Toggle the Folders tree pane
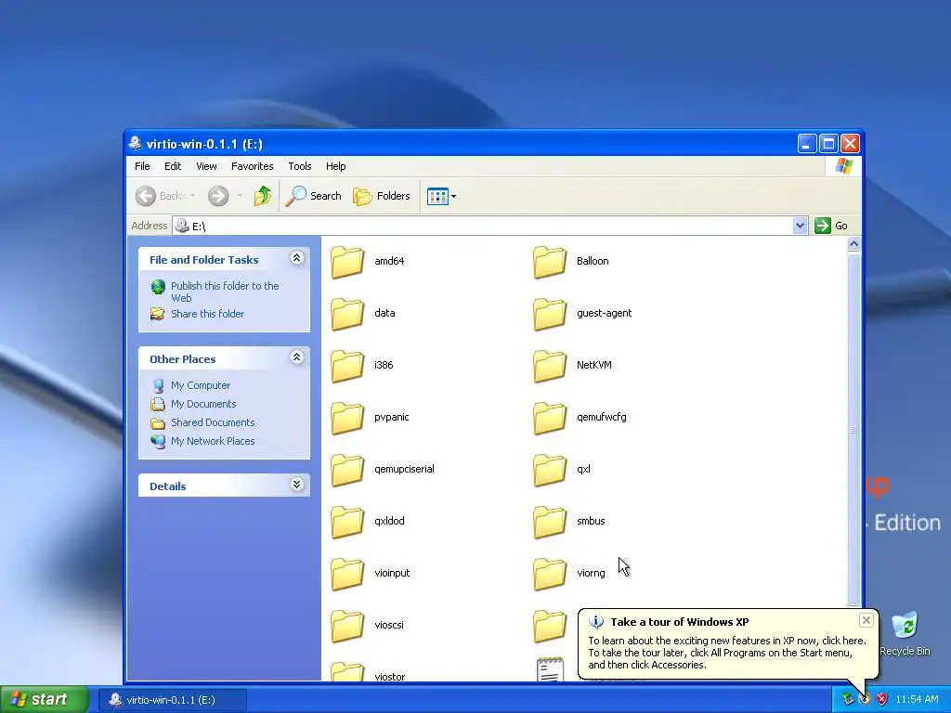951x713 pixels. tap(382, 196)
